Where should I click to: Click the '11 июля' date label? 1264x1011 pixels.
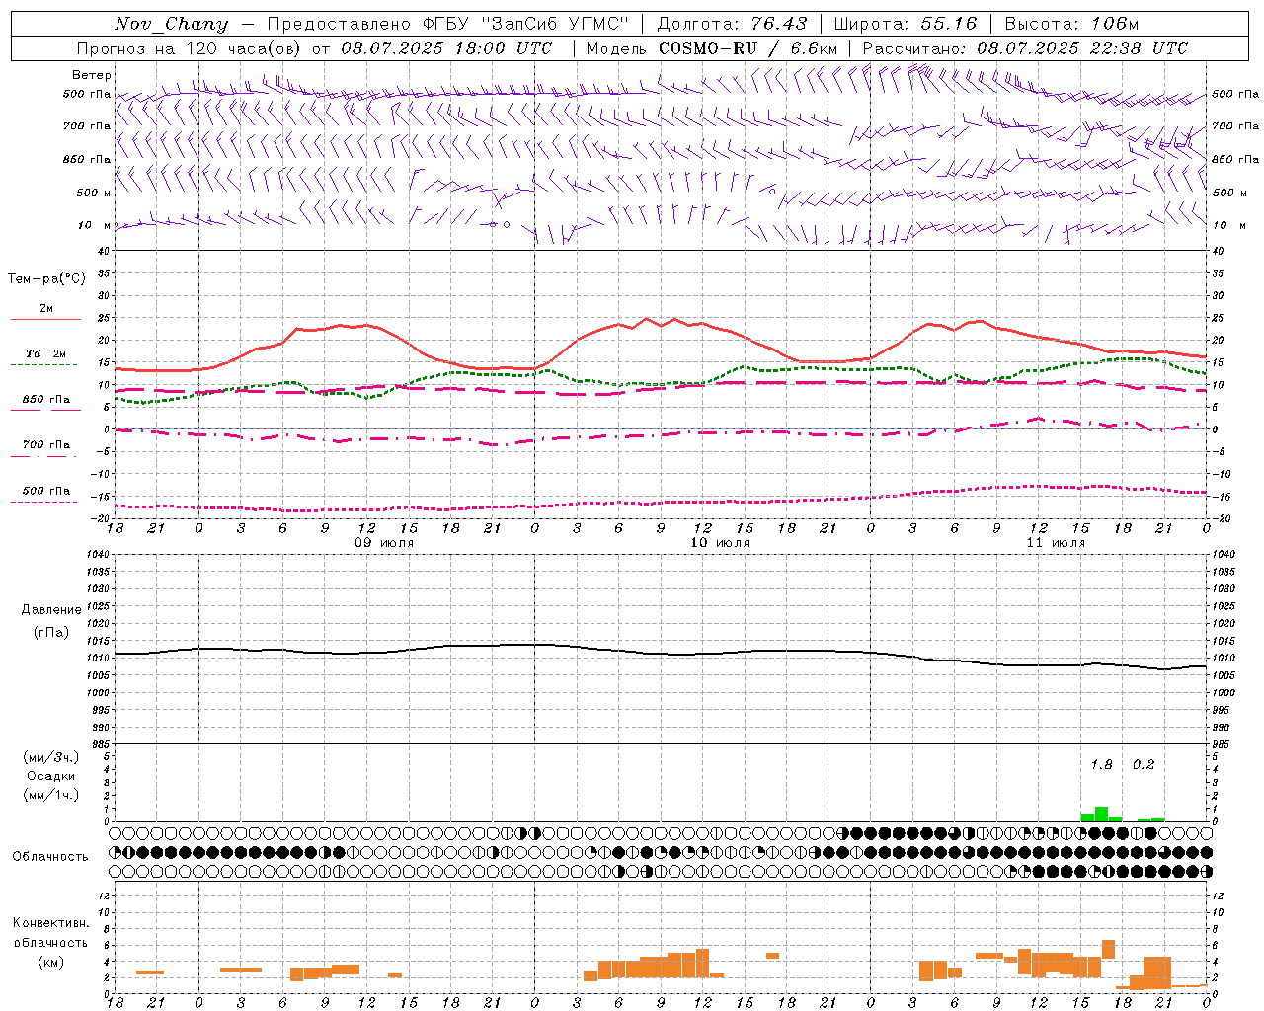pyautogui.click(x=1056, y=543)
